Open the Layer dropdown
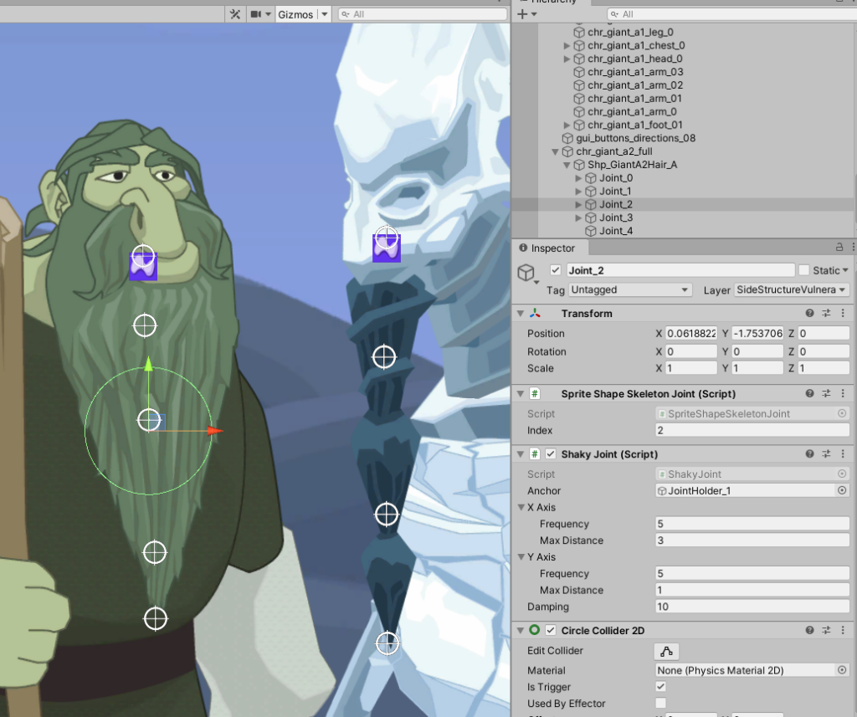Screen dimensions: 857x717 [x=791, y=289]
